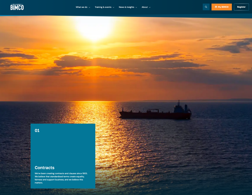Expand the What we do chevron
This screenshot has width=252, height=195.
(89, 7)
